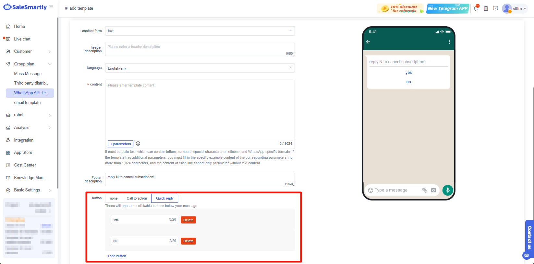Expand the robot menu
Image resolution: width=534 pixels, height=264 pixels.
[x=50, y=115]
